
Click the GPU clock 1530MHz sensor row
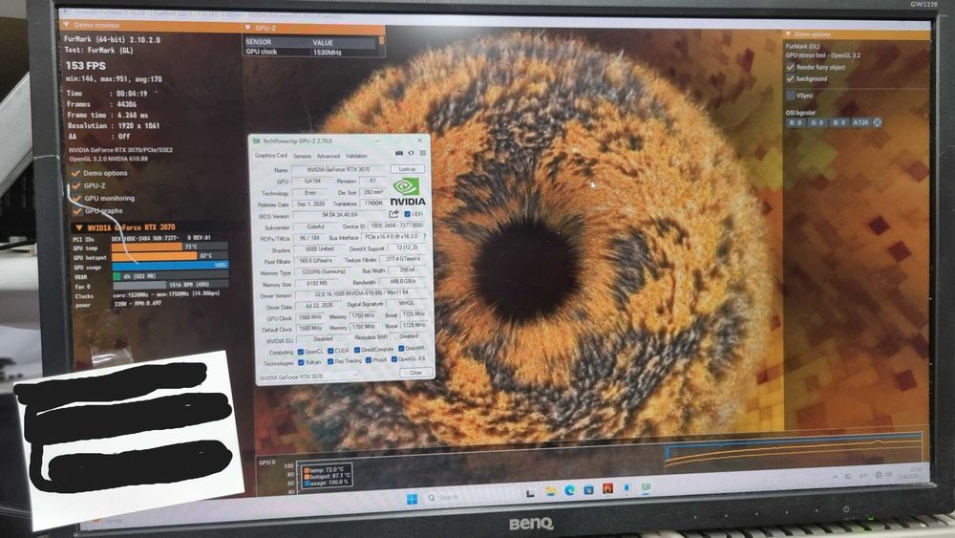tap(310, 53)
